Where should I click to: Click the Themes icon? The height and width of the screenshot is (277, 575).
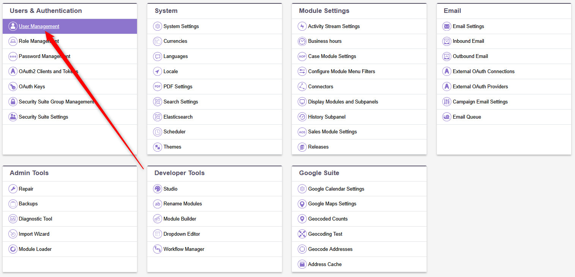pyautogui.click(x=158, y=147)
